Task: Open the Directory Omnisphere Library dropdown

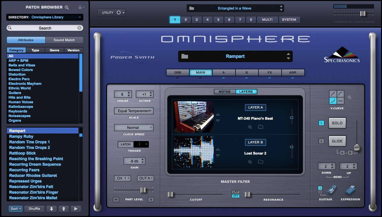Action: [x=45, y=17]
